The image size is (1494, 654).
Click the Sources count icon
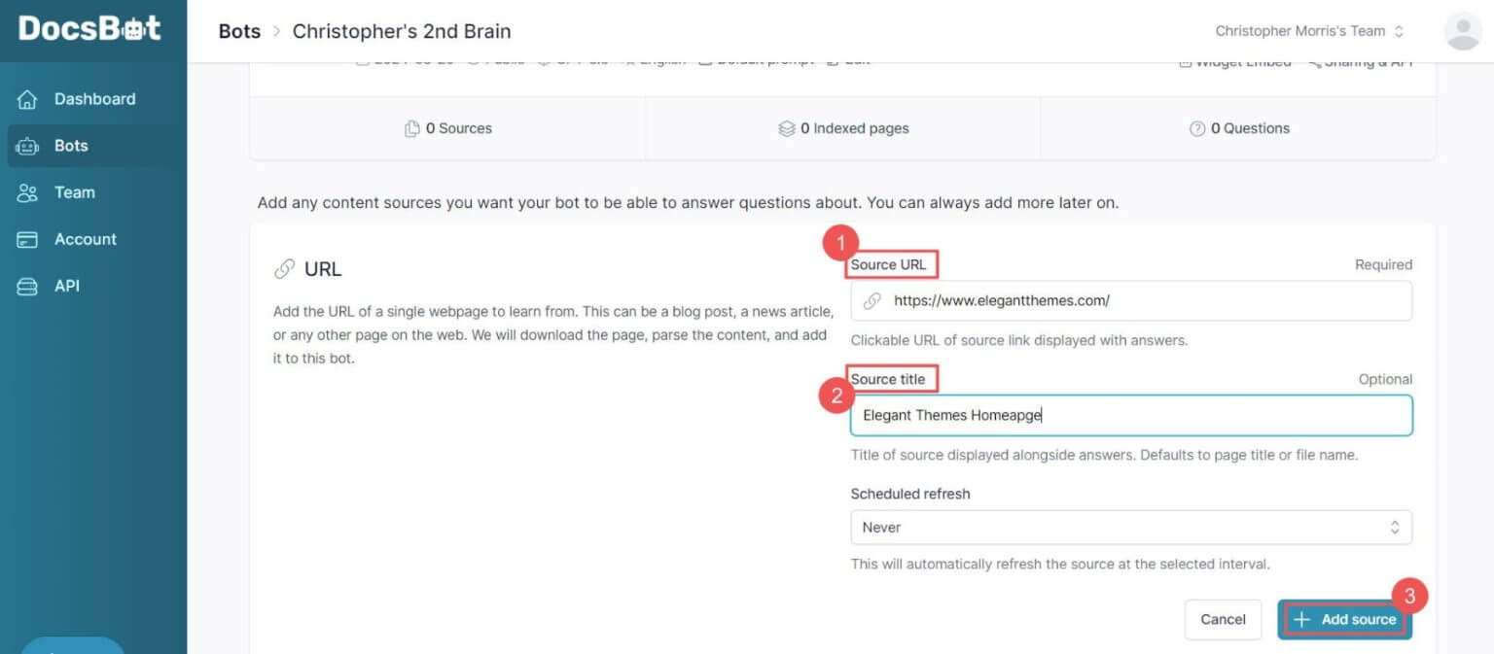[x=412, y=128]
